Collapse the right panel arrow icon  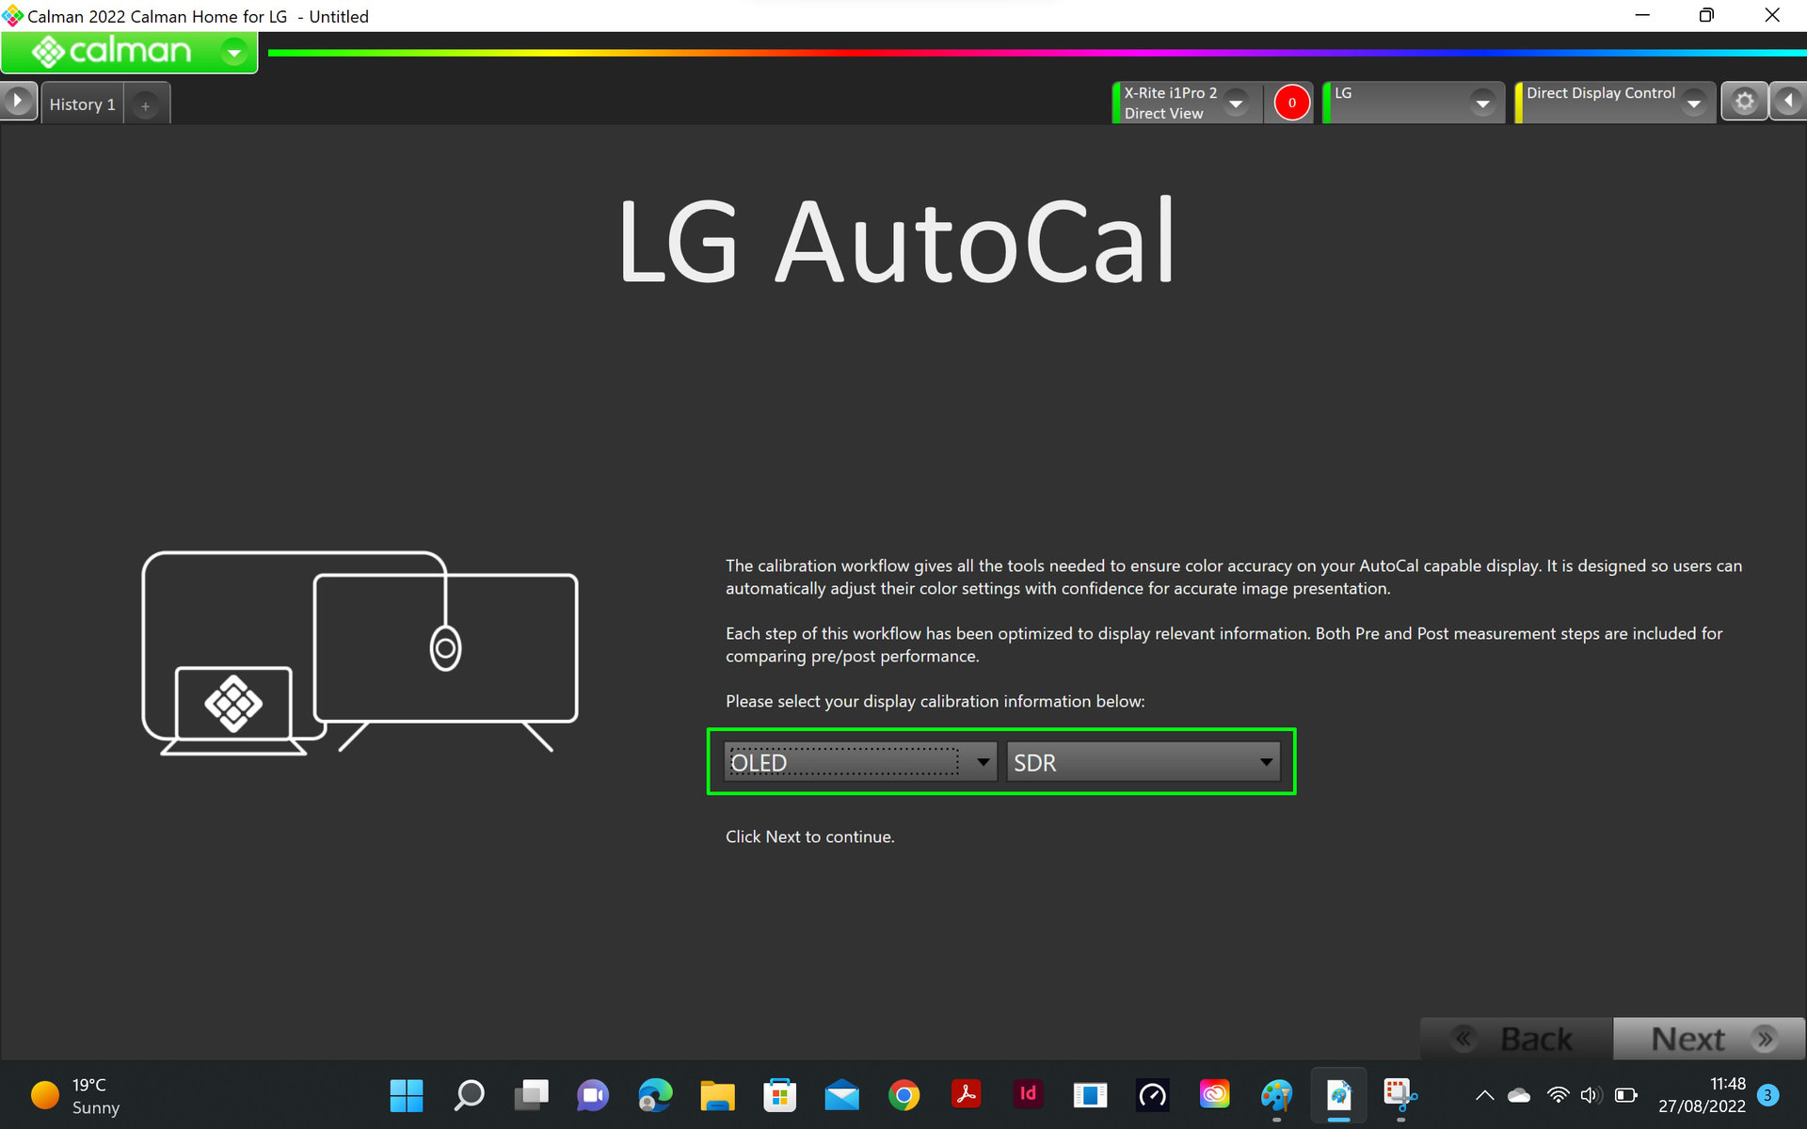tap(1788, 102)
